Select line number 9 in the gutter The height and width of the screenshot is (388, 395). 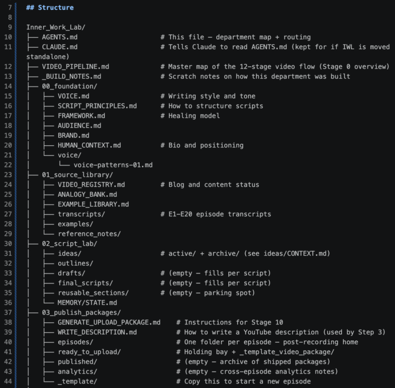(x=10, y=27)
